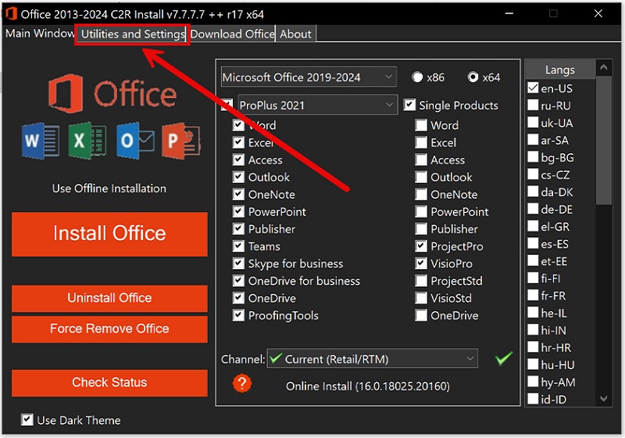The height and width of the screenshot is (438, 625).
Task: Open the Channel Current (Retail/RTM) dropdown
Action: tap(373, 359)
